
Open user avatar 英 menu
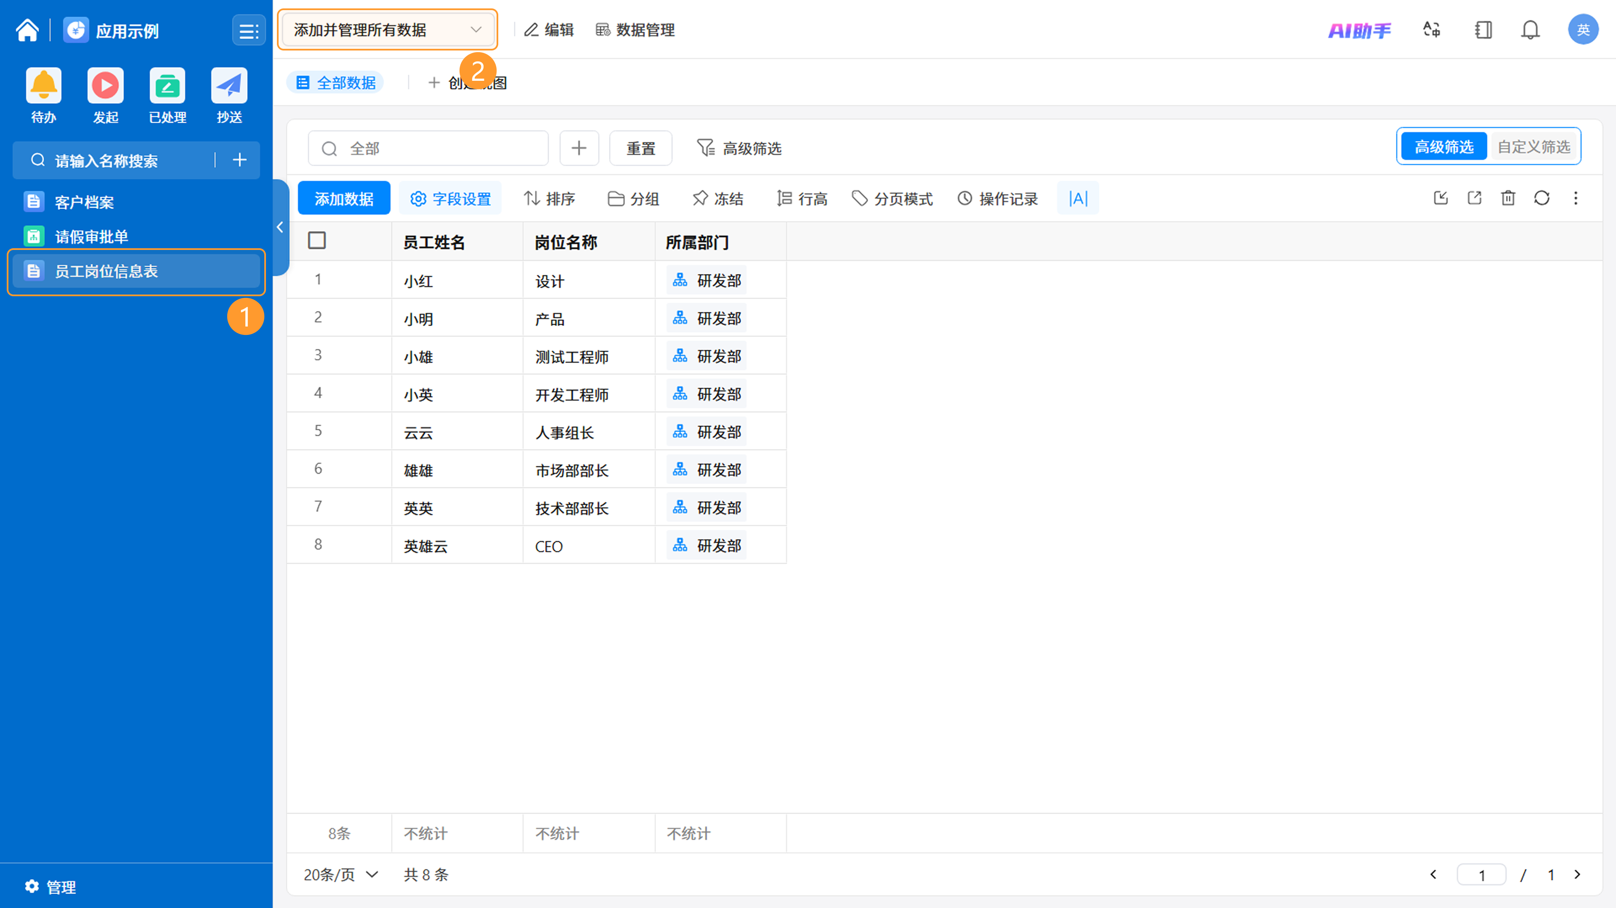point(1583,29)
